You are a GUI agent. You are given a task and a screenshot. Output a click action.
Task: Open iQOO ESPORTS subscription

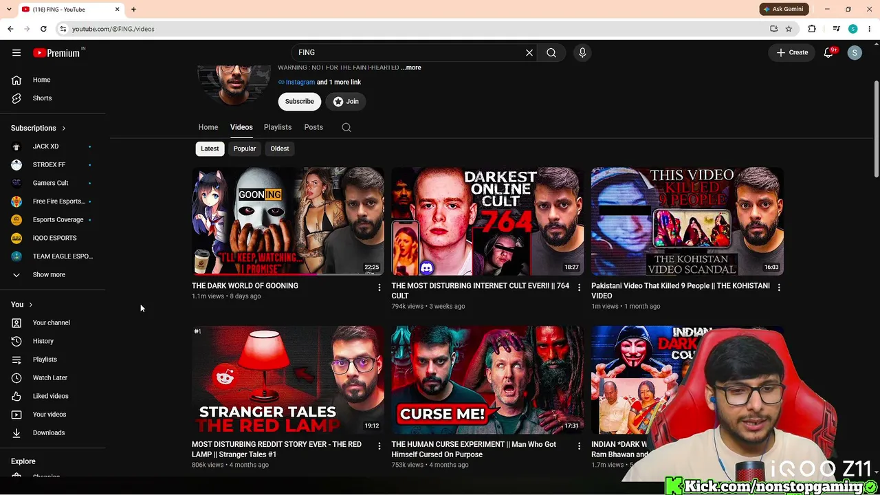pos(53,238)
